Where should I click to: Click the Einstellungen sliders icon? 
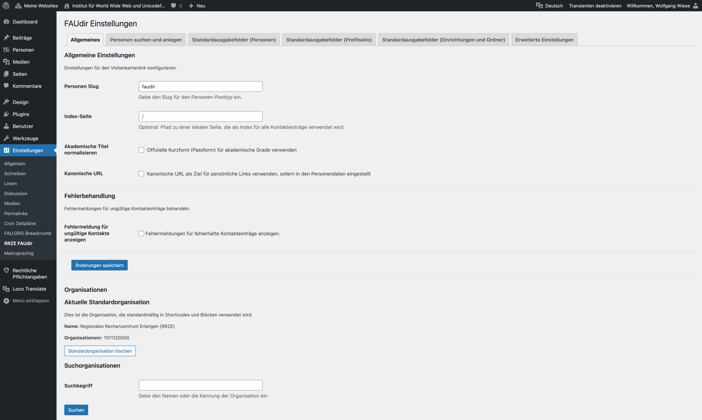[6, 150]
